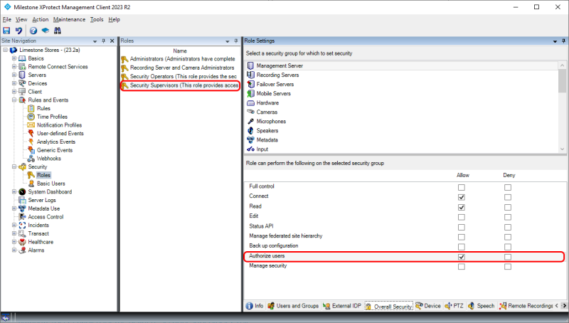
Task: Click the Time Profiles clock icon
Action: pyautogui.click(x=31, y=117)
